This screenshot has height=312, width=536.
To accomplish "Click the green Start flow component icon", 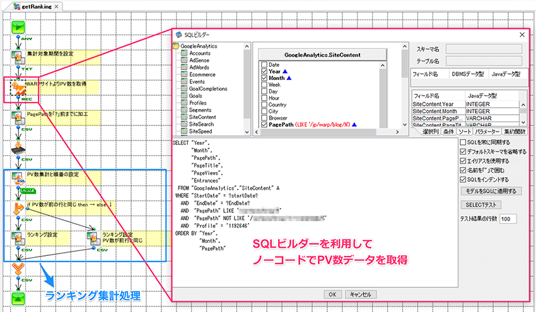I will pos(18,28).
